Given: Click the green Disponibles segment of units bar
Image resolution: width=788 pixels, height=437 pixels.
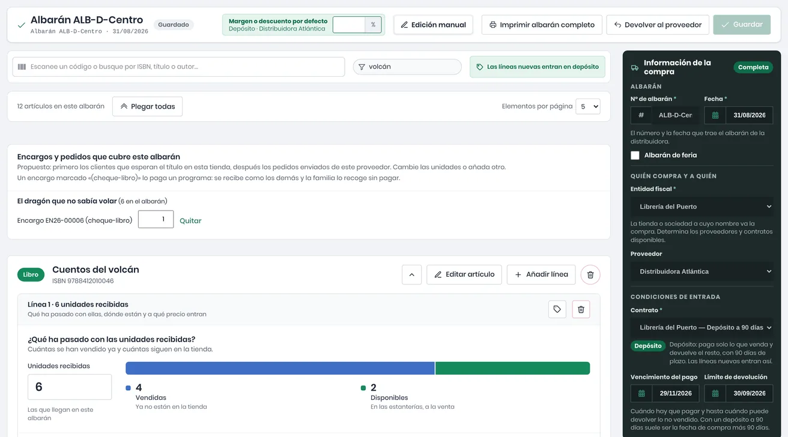Looking at the screenshot, I should point(512,368).
